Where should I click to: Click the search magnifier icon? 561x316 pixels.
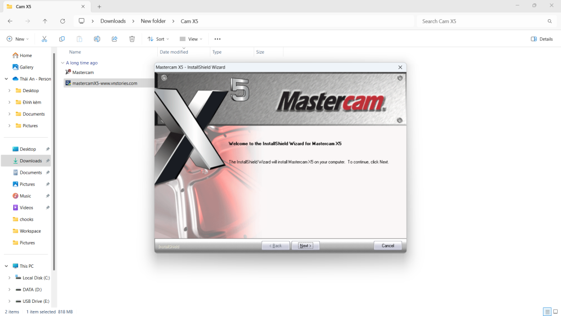click(549, 21)
